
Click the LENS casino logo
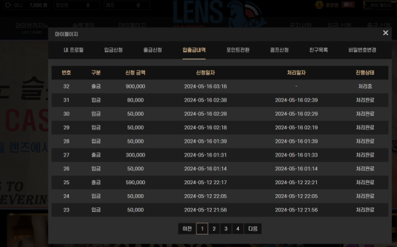point(219,14)
